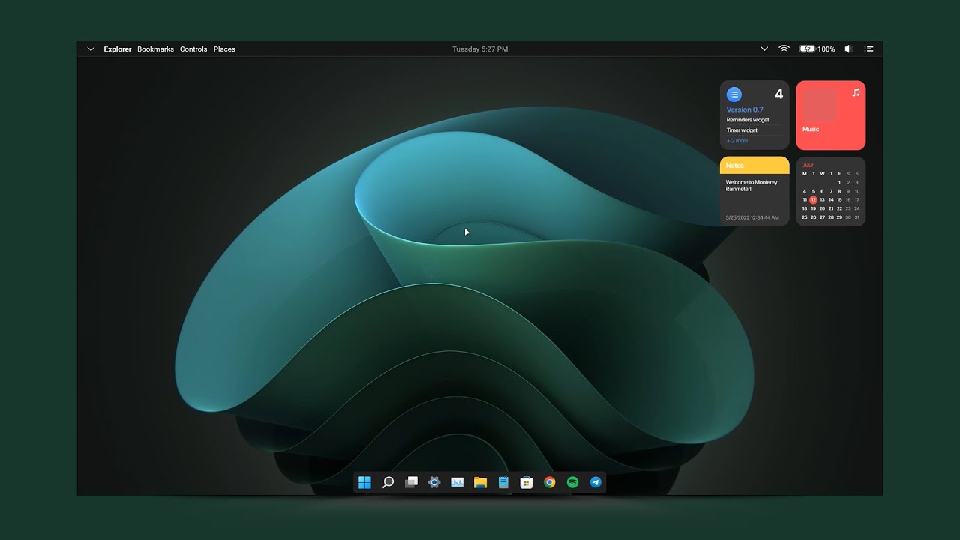The height and width of the screenshot is (540, 960).
Task: Select day 15 in the calendar
Action: (x=839, y=200)
